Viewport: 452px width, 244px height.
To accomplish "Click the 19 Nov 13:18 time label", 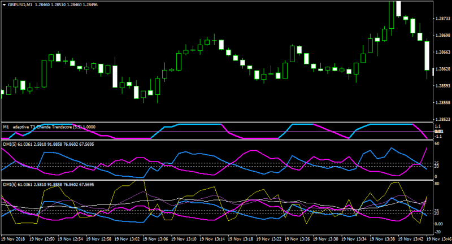I will point(241,239).
